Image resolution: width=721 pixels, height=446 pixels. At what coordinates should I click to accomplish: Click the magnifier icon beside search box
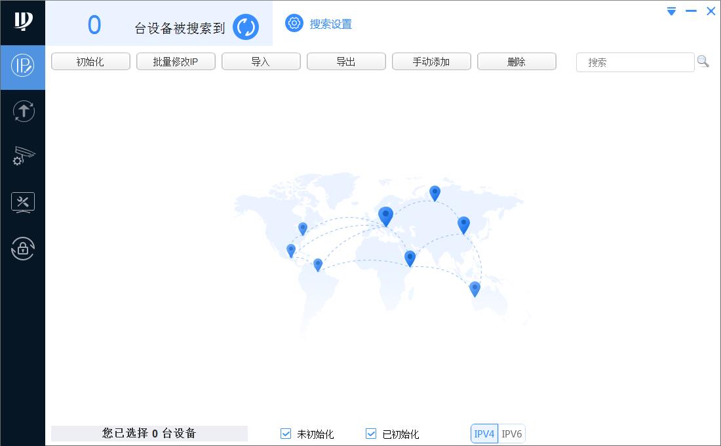point(703,61)
